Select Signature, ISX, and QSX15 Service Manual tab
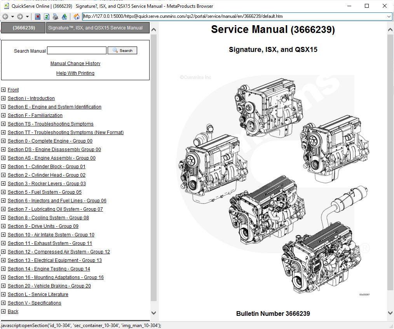The image size is (394, 329). [x=98, y=28]
